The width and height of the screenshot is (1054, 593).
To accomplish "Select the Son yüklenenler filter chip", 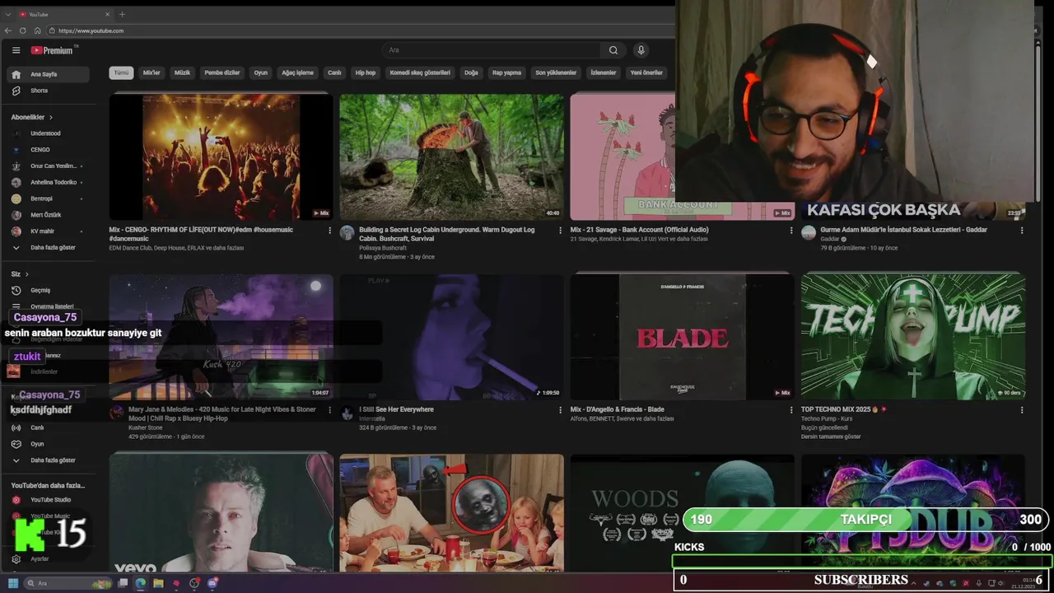I will pos(556,72).
